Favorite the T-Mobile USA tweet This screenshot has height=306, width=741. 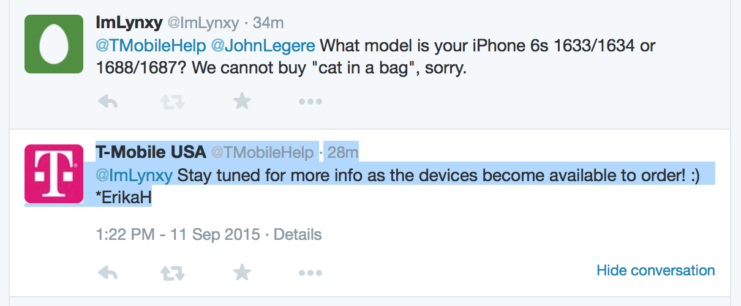coord(243,272)
